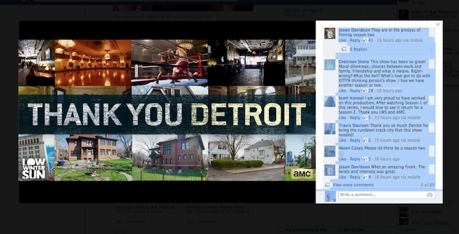Open Gretchen Stone's profile picture
Screen dimensions: 459x234
330,65
